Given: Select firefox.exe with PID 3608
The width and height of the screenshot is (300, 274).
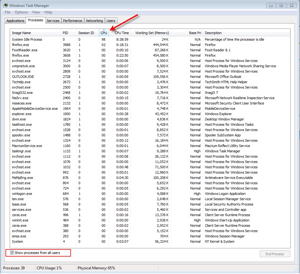Looking at the screenshot, I should [x=150, y=55].
